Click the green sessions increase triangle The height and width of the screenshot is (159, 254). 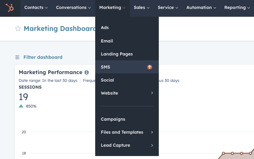click(x=21, y=106)
